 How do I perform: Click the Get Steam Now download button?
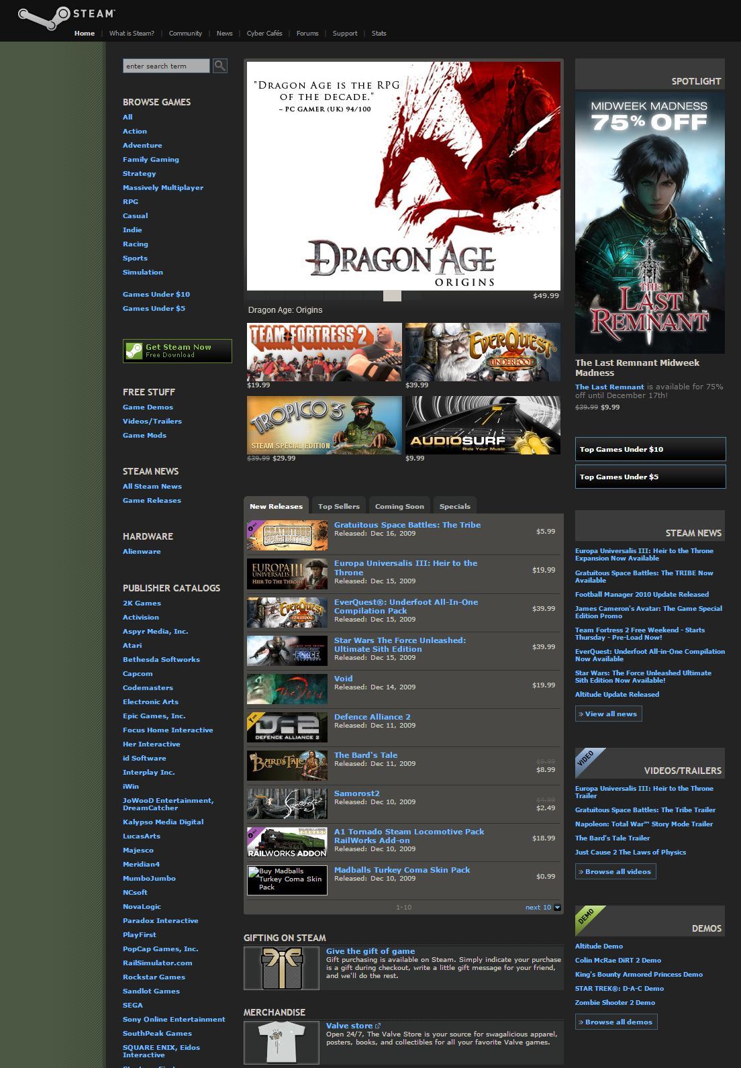click(x=177, y=351)
